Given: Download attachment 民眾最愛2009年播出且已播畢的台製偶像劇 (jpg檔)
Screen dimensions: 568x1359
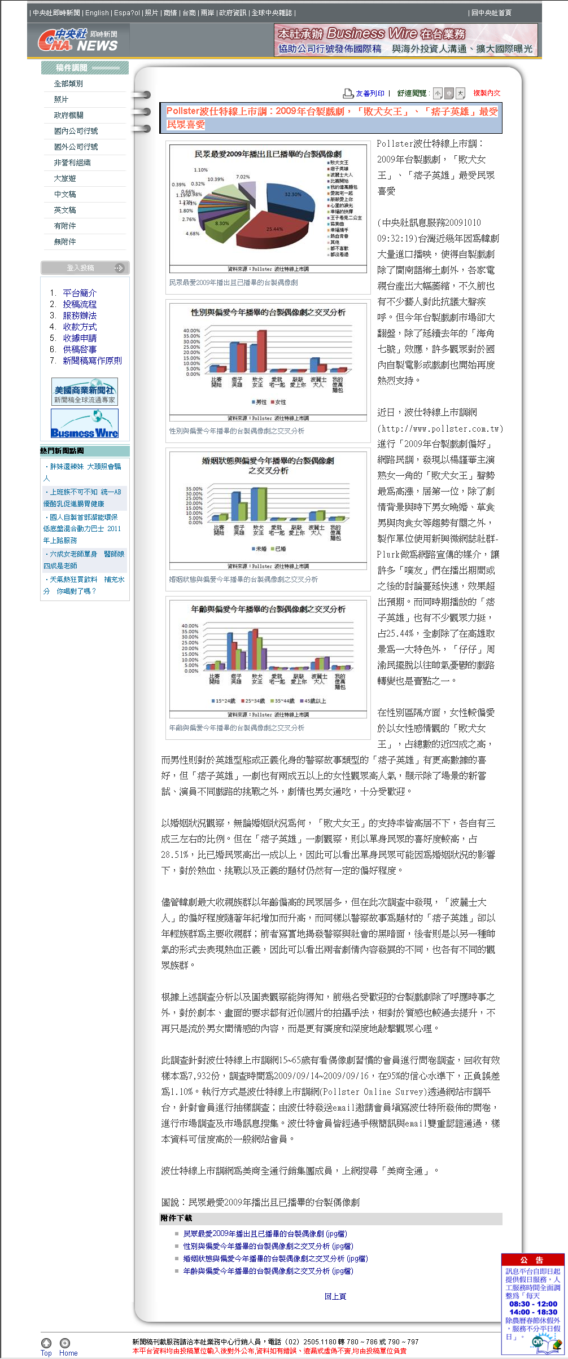Looking at the screenshot, I should pos(265,1234).
